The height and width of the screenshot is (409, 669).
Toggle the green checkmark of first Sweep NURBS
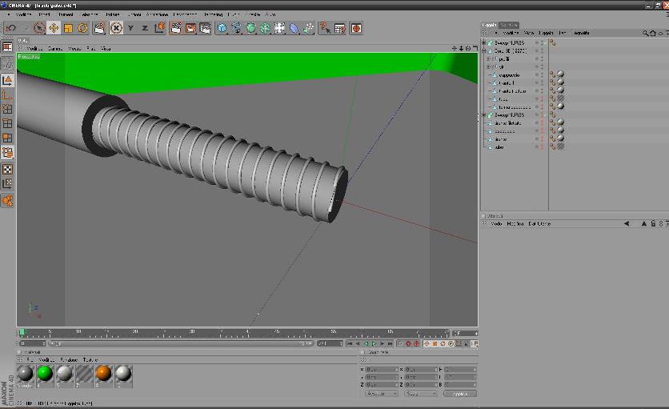(x=545, y=42)
